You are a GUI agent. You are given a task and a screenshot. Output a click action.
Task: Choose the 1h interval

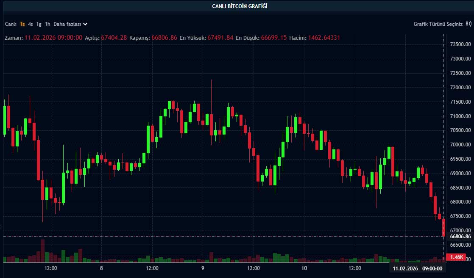(47, 24)
